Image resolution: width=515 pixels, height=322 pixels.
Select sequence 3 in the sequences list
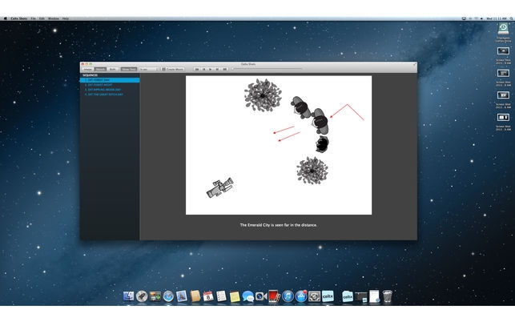[x=110, y=90]
